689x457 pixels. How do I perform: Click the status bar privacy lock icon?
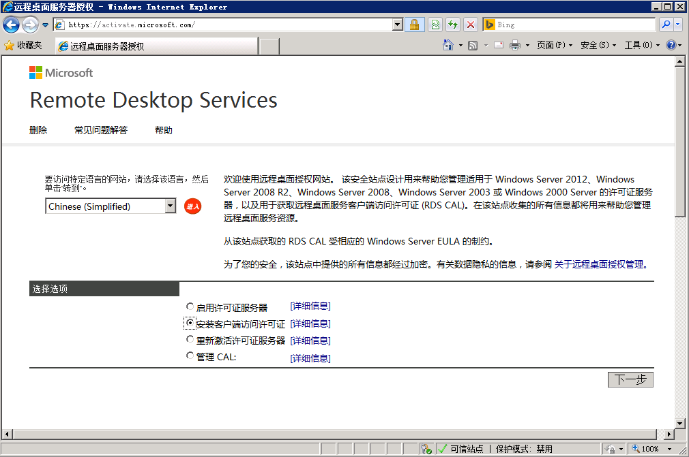coord(610,449)
